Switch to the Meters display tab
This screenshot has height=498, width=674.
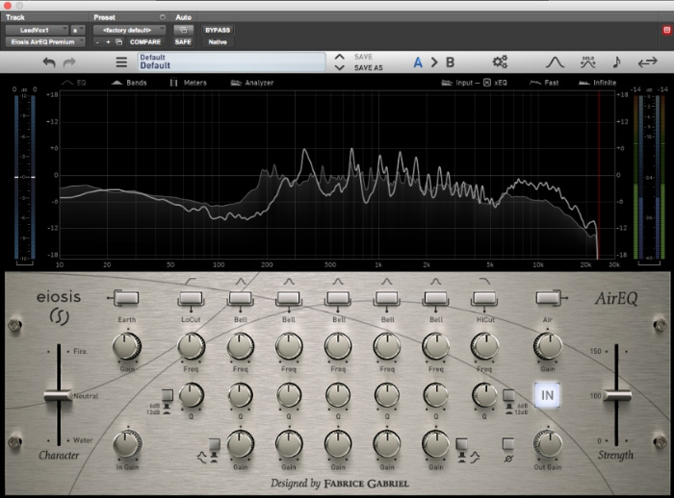tap(189, 83)
